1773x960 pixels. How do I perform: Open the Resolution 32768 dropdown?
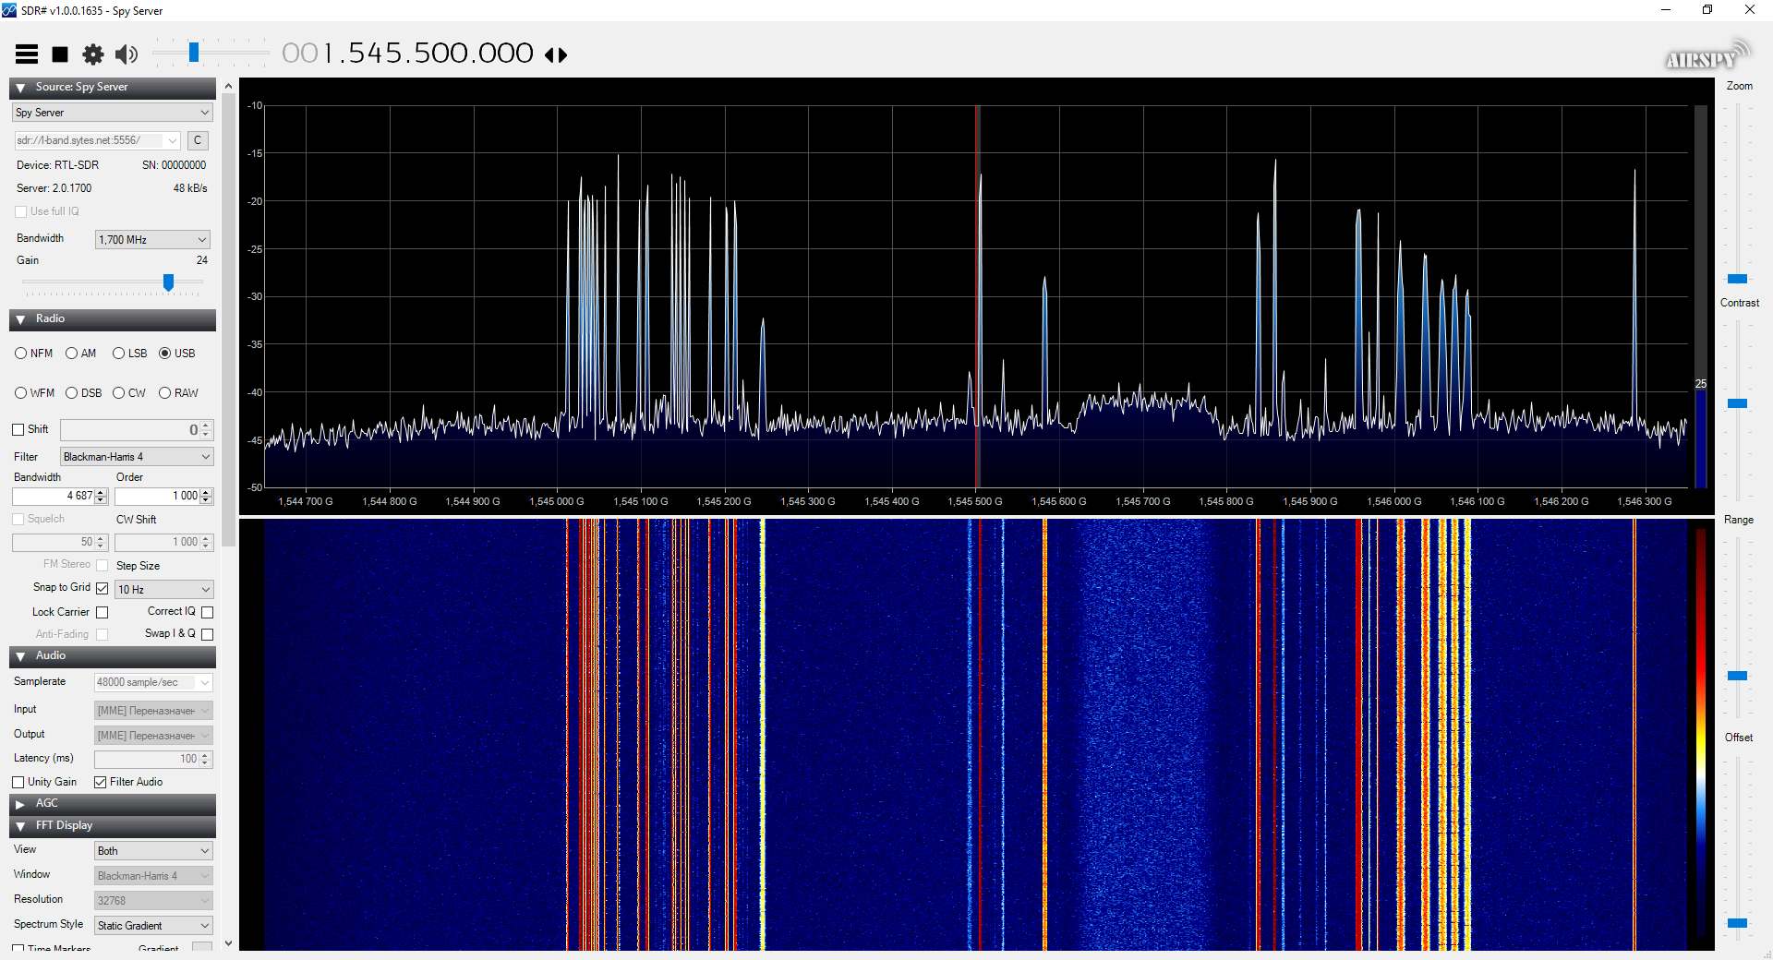tap(153, 901)
